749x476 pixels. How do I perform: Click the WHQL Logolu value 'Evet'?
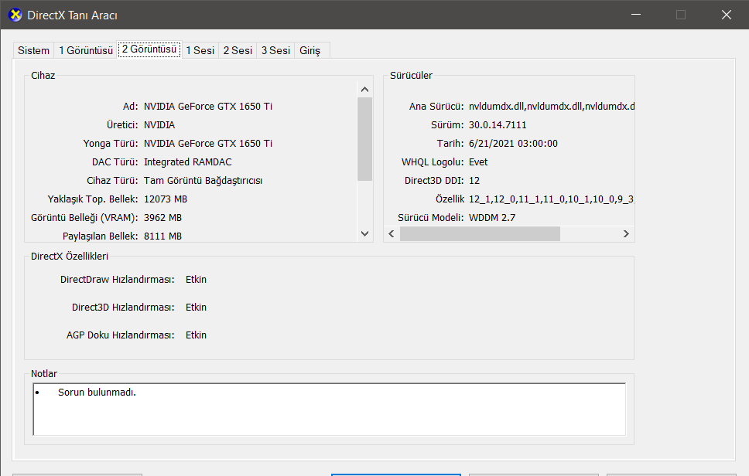tap(478, 162)
